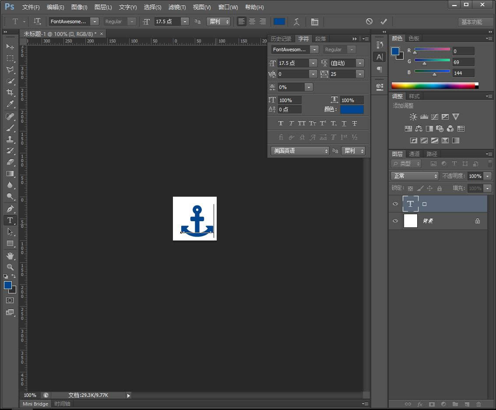496x410 pixels.
Task: Select the Move tool
Action: [x=10, y=47]
